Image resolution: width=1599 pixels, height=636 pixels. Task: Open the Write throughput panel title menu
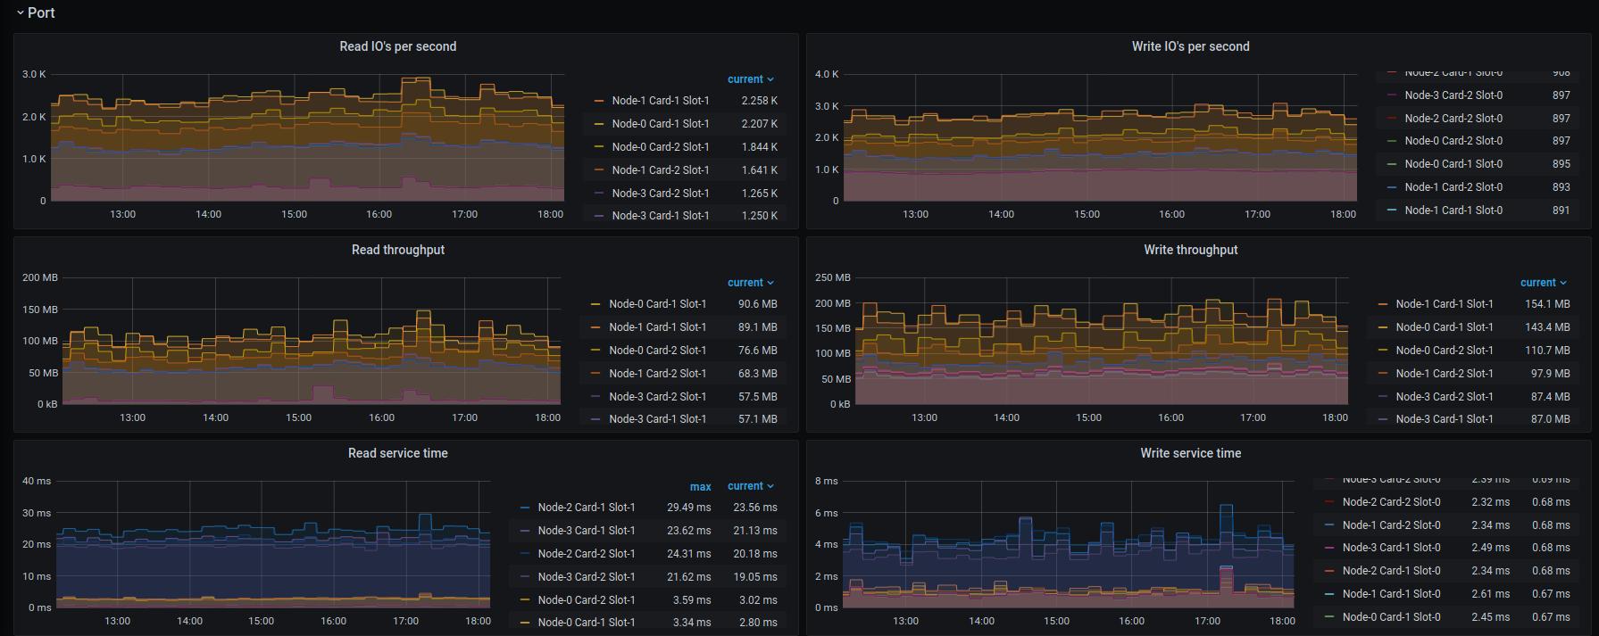click(1190, 250)
